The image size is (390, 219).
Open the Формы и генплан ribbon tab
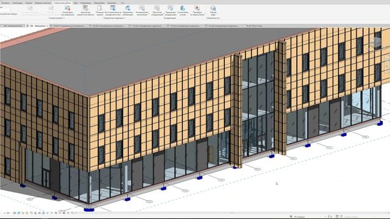tap(43, 3)
